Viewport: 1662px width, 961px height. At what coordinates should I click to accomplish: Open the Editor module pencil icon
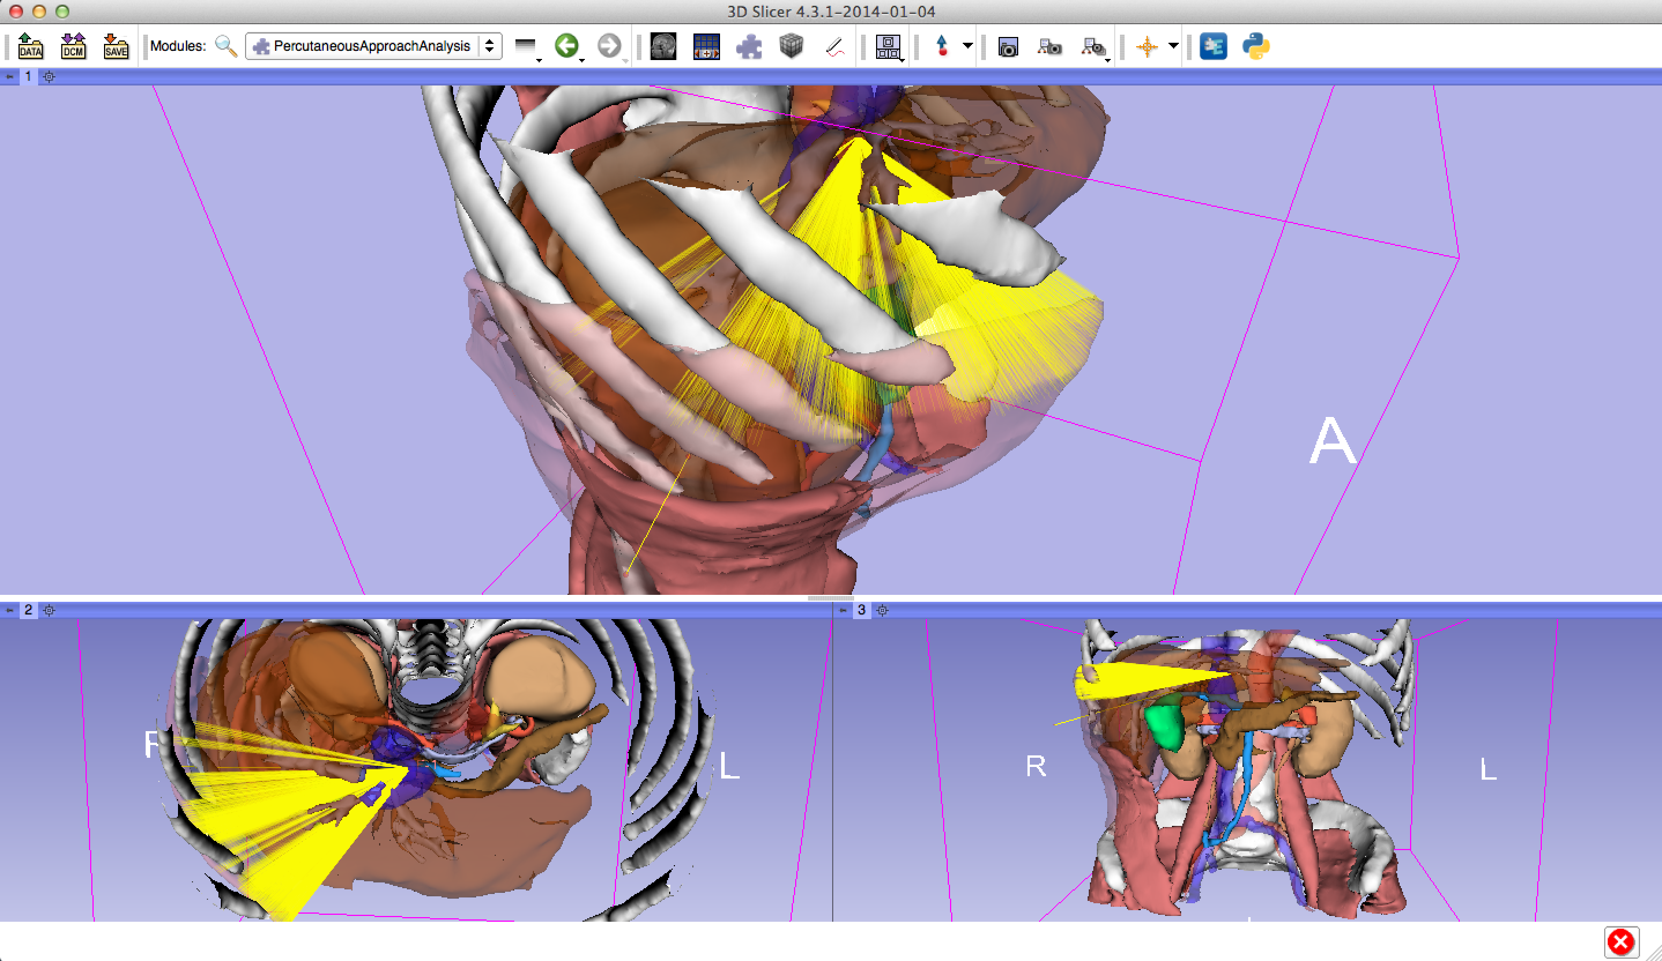(835, 46)
